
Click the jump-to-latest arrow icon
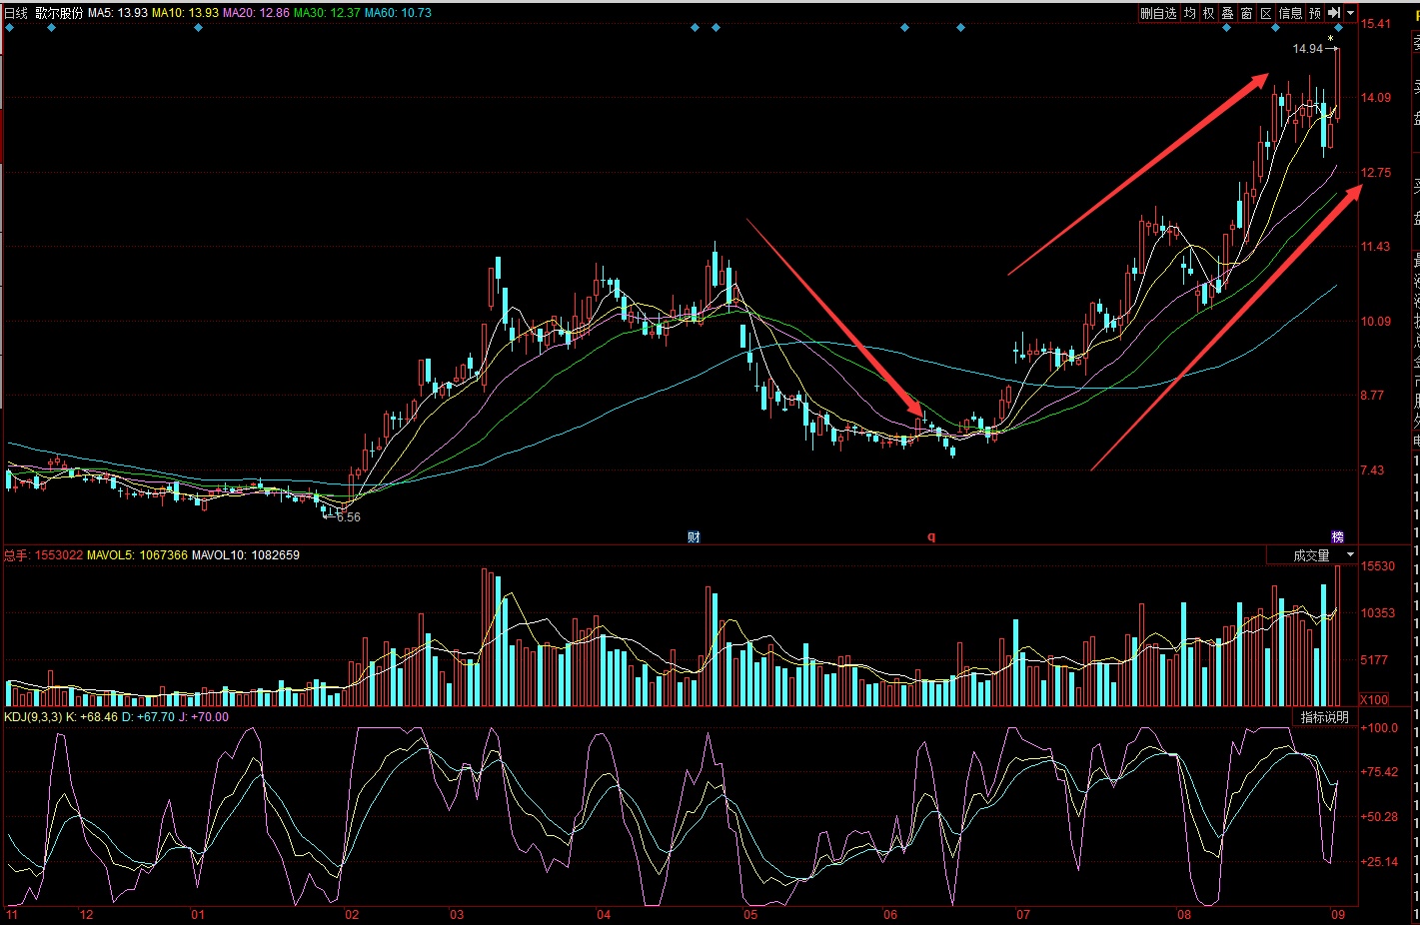(1334, 13)
